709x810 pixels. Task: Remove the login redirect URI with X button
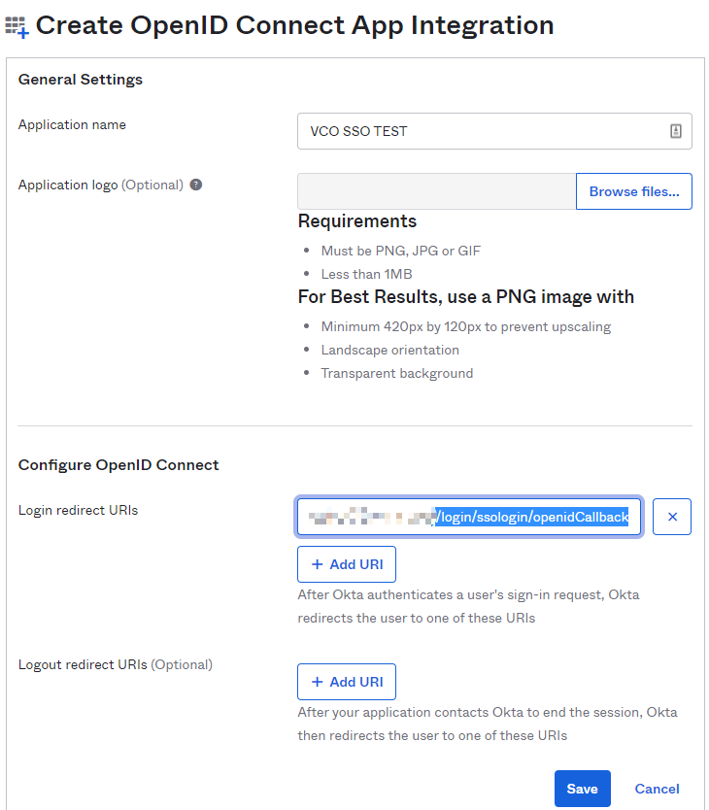(x=672, y=517)
